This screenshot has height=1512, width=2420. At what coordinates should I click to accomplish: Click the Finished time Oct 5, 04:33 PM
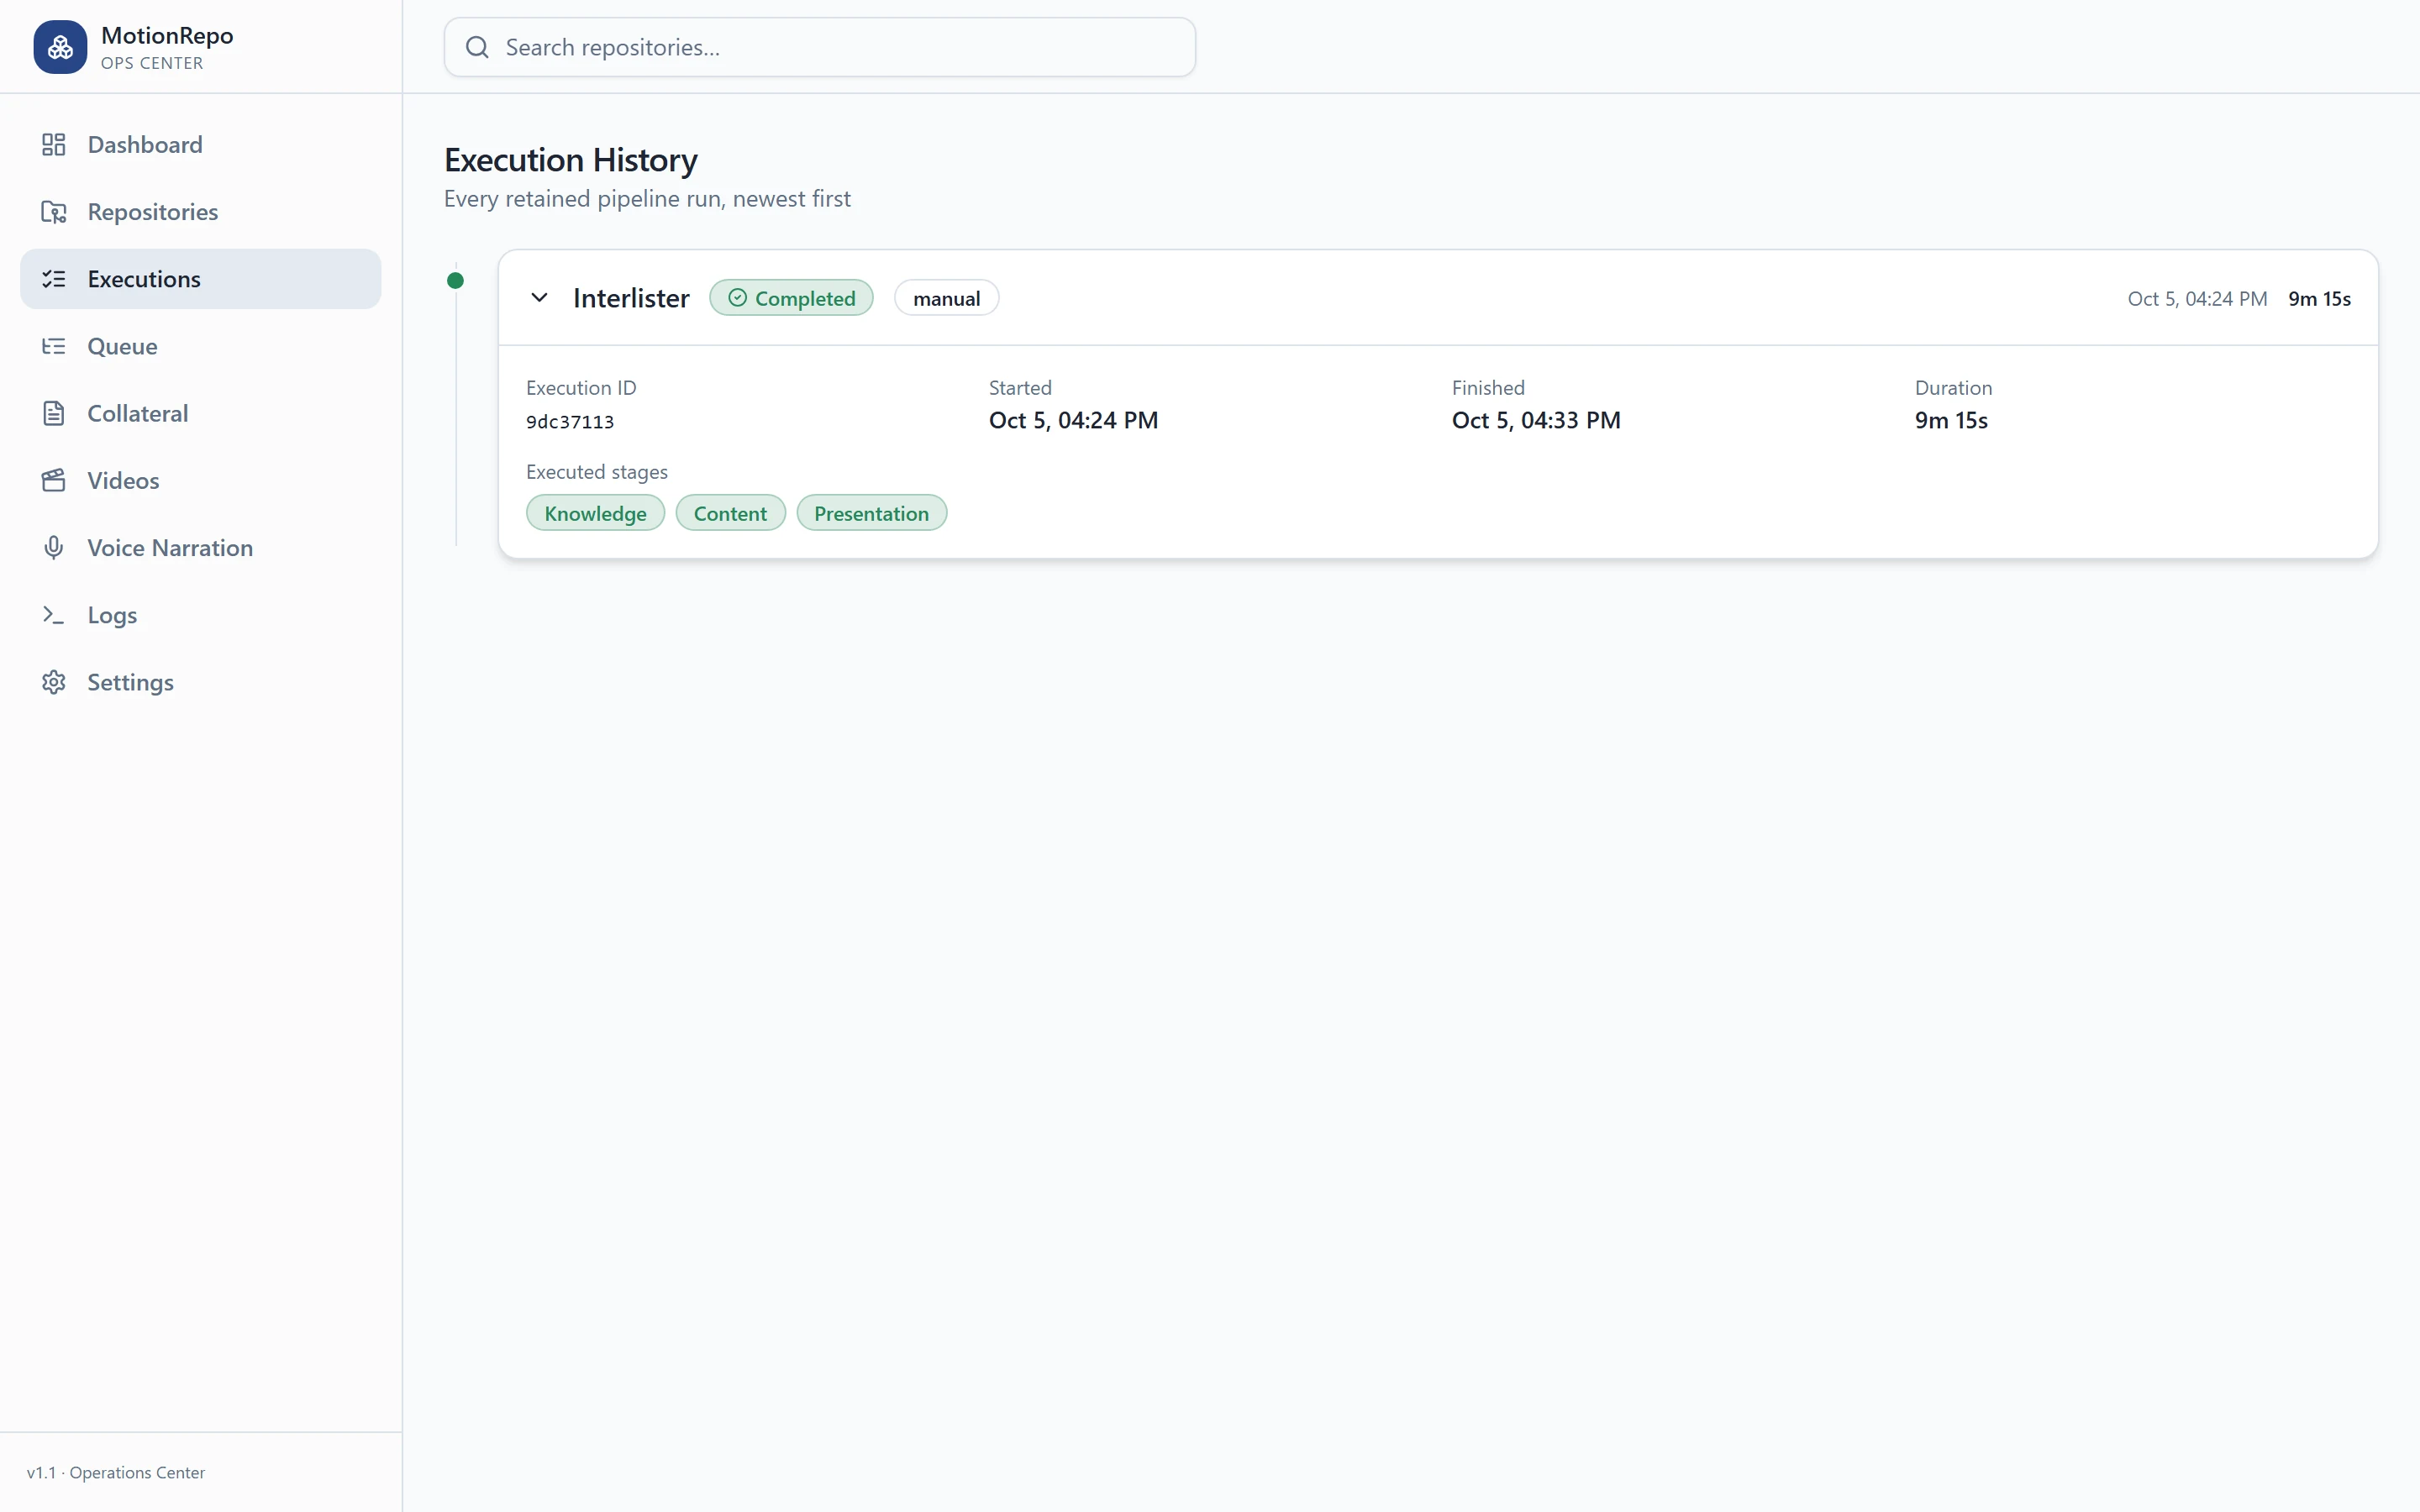1536,420
